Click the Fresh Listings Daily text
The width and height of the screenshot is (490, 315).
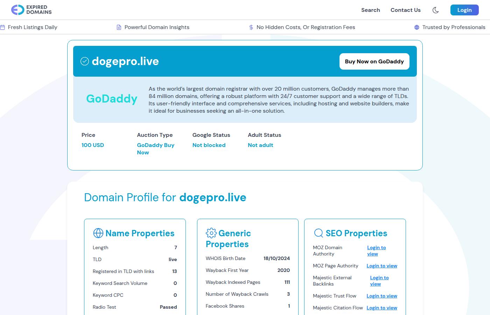coord(33,27)
